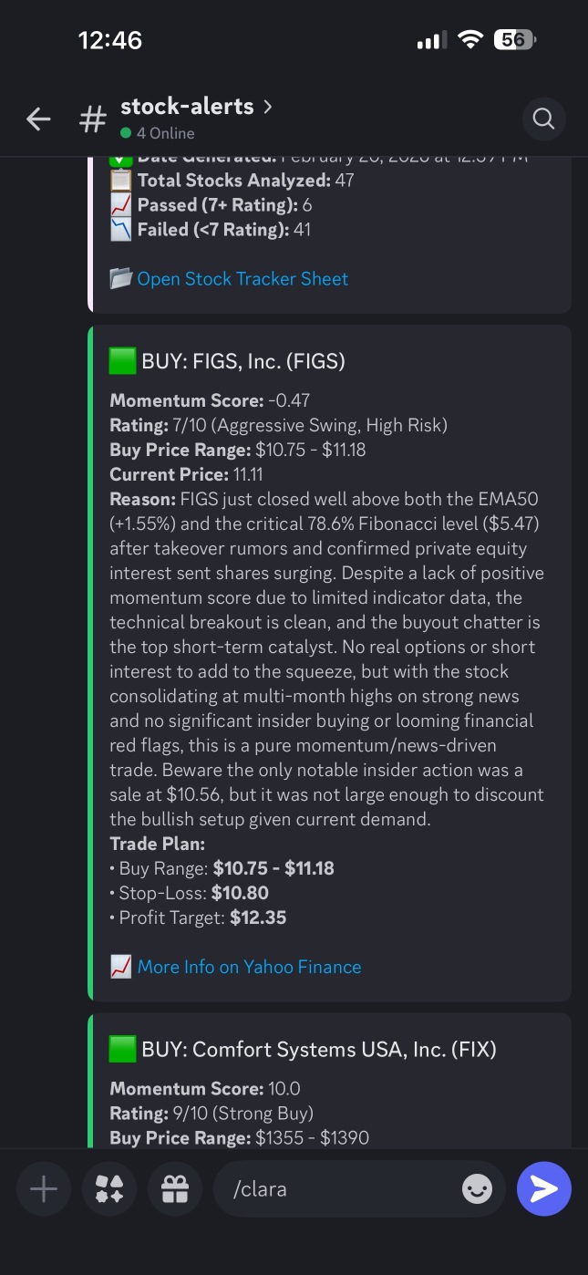Tap the hashtag channel icon
The width and height of the screenshot is (588, 1275).
(92, 119)
